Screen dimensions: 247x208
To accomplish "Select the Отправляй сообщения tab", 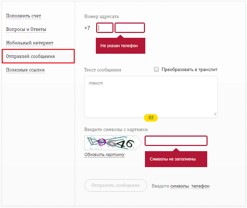I will 30,56.
